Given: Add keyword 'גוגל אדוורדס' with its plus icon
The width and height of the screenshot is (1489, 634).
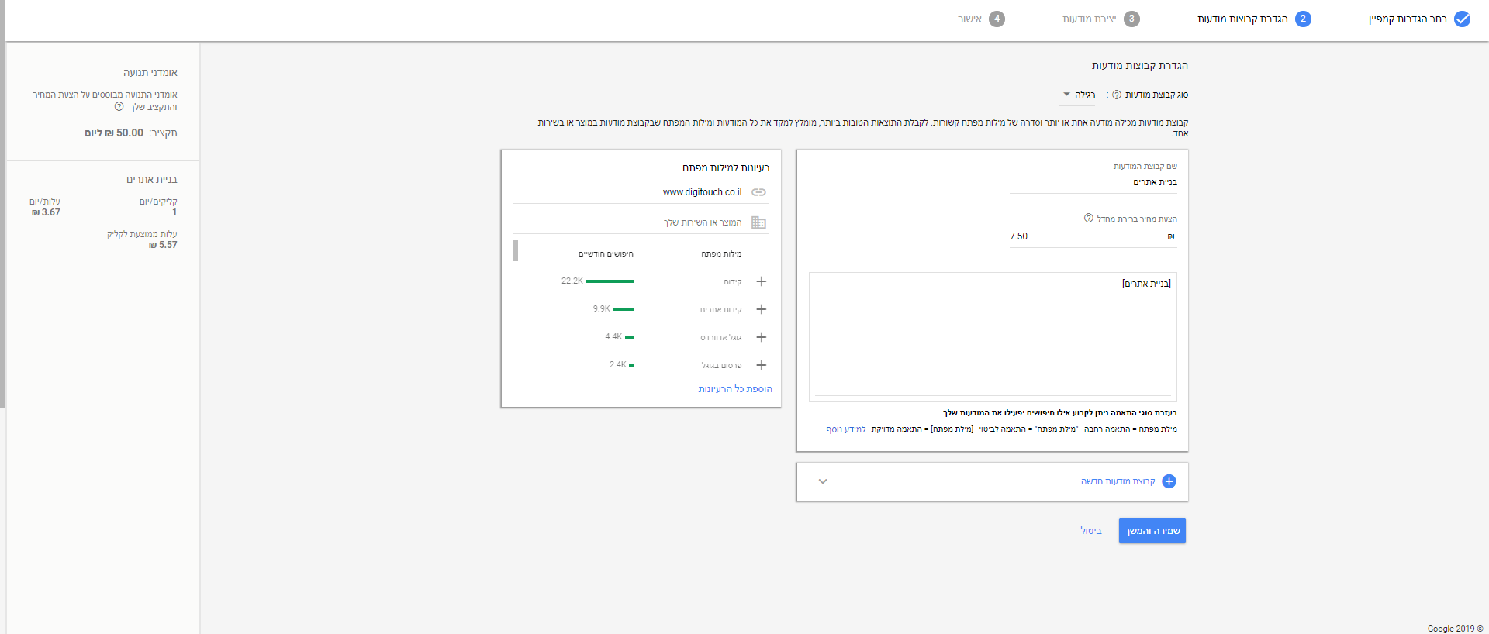Looking at the screenshot, I should point(762,337).
